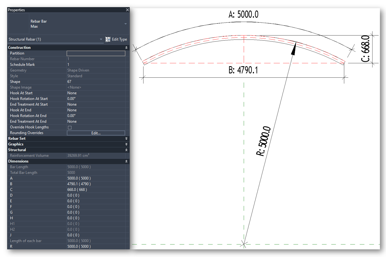Screen dimensions: 386x257
Task: Collapse the Structural section
Action: coord(126,150)
